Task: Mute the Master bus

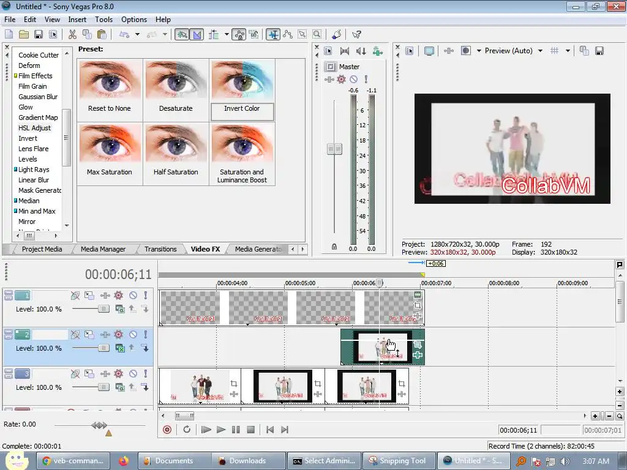Action: coord(353,79)
